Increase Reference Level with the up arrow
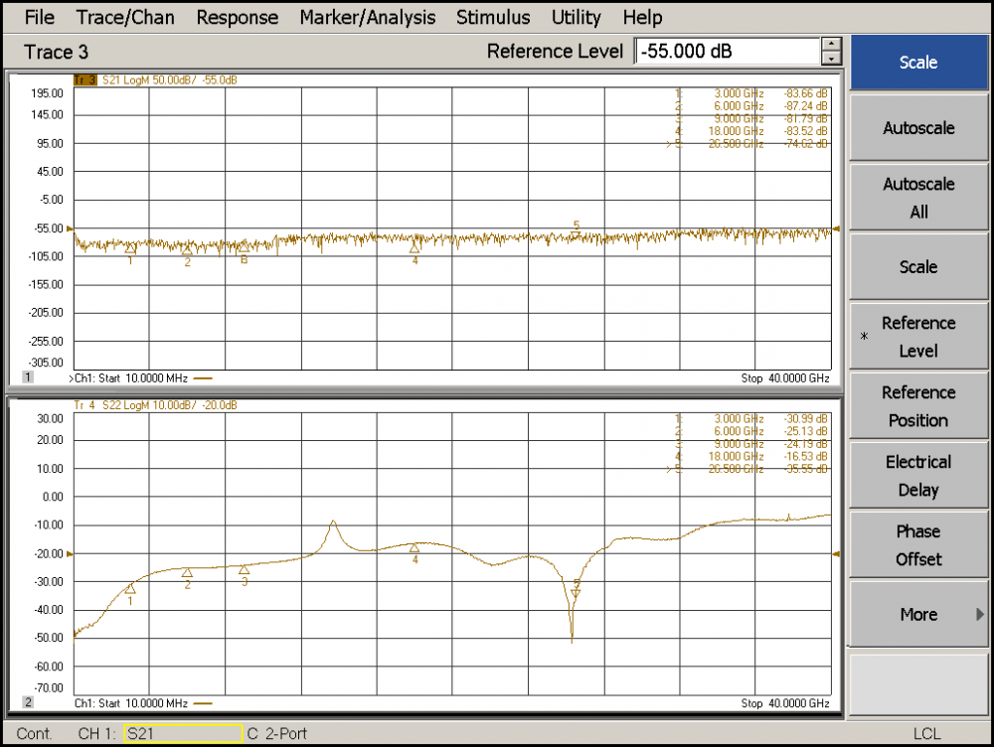 click(831, 45)
